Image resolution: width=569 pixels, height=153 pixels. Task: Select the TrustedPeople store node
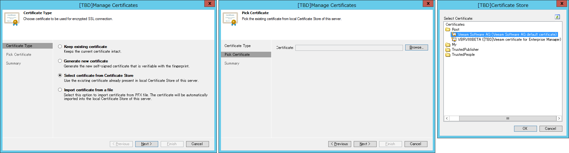click(x=463, y=55)
